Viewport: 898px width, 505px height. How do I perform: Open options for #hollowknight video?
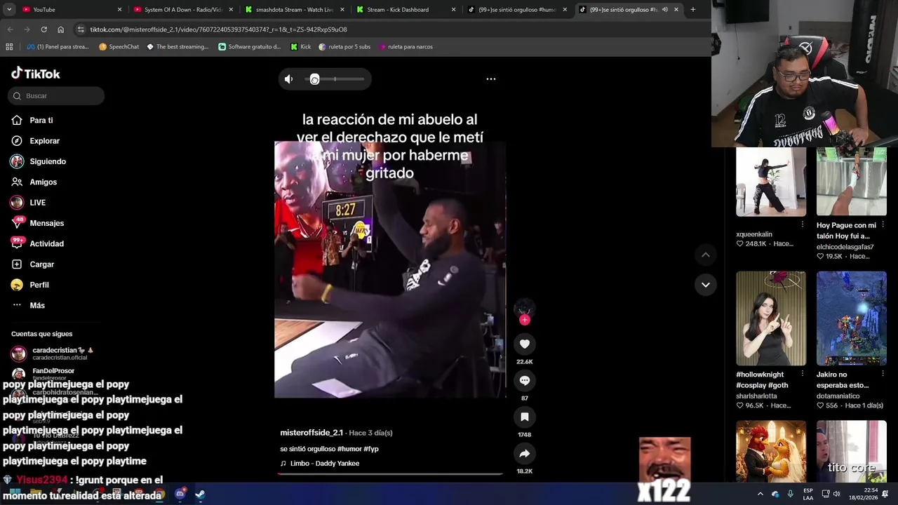click(803, 375)
